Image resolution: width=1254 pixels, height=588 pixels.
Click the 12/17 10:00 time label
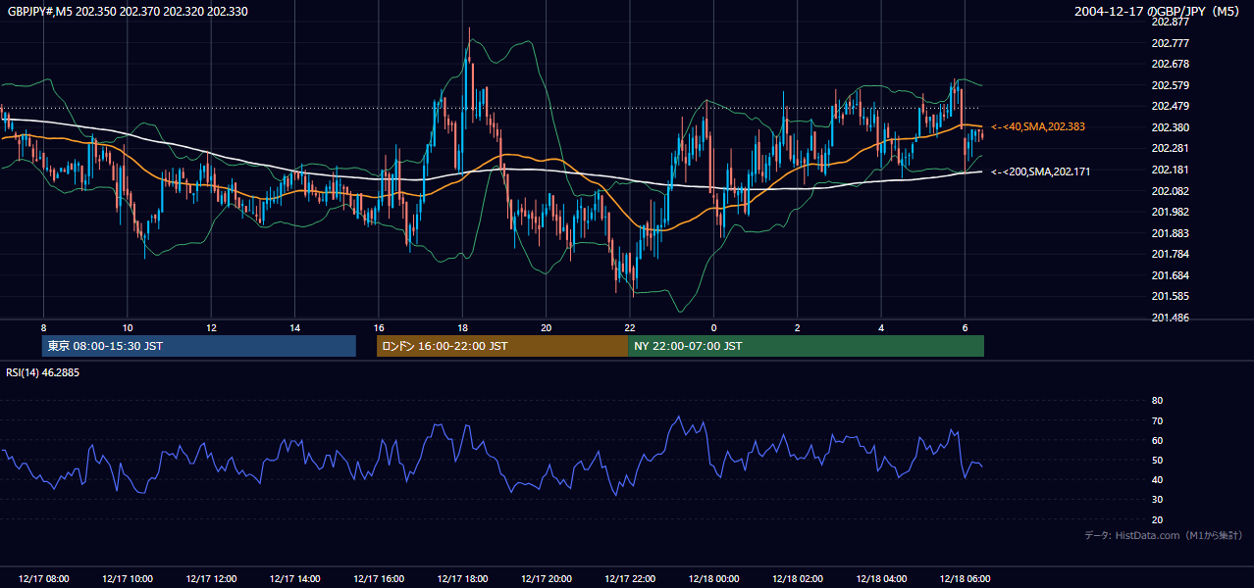point(127,578)
